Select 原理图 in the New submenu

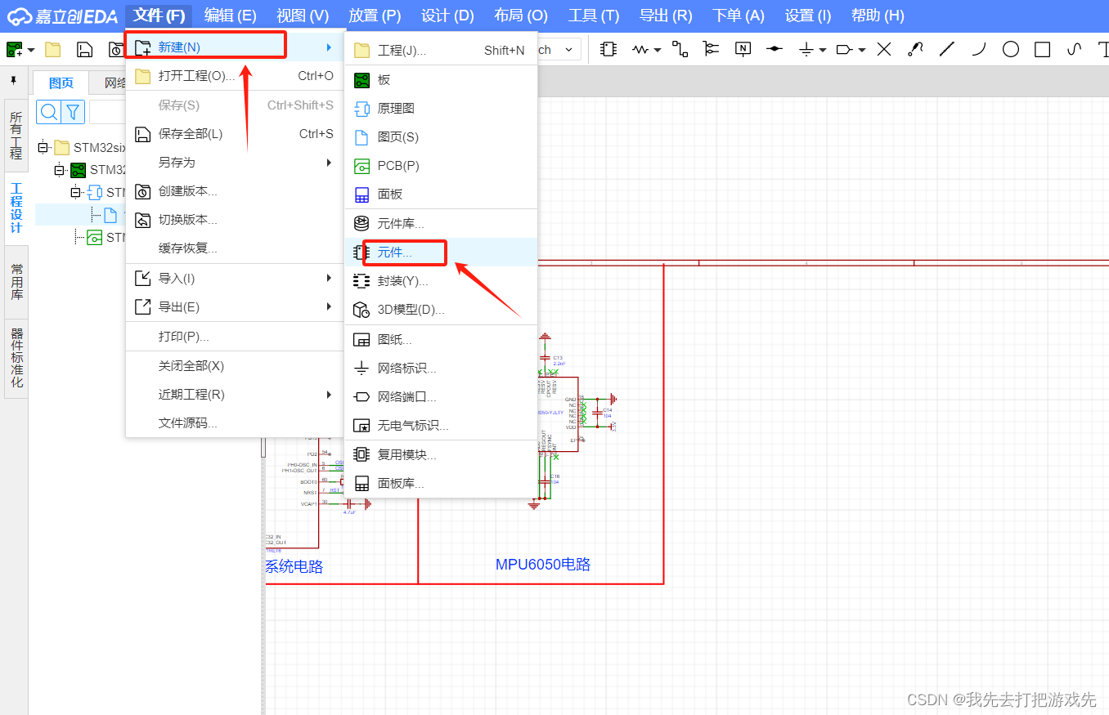click(x=441, y=109)
